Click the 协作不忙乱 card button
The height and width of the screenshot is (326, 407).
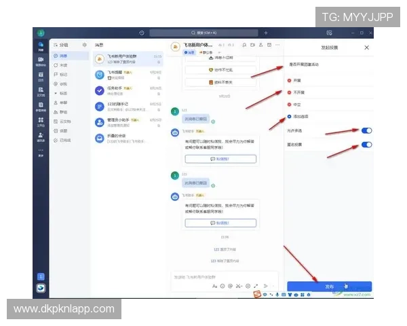coord(220,70)
